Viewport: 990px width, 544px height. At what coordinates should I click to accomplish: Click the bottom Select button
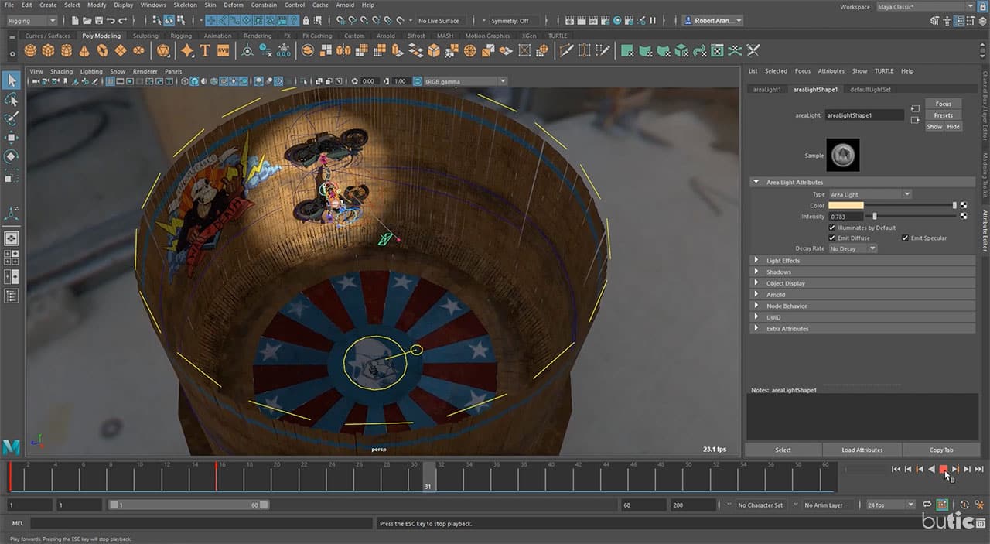(783, 450)
